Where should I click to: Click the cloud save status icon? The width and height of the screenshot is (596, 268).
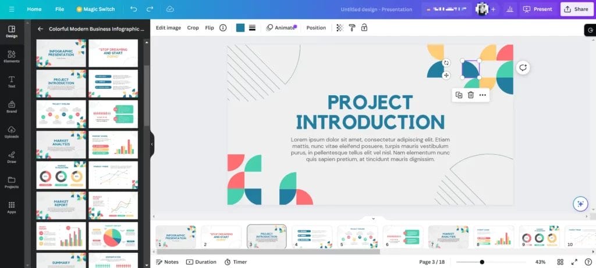[x=170, y=9]
